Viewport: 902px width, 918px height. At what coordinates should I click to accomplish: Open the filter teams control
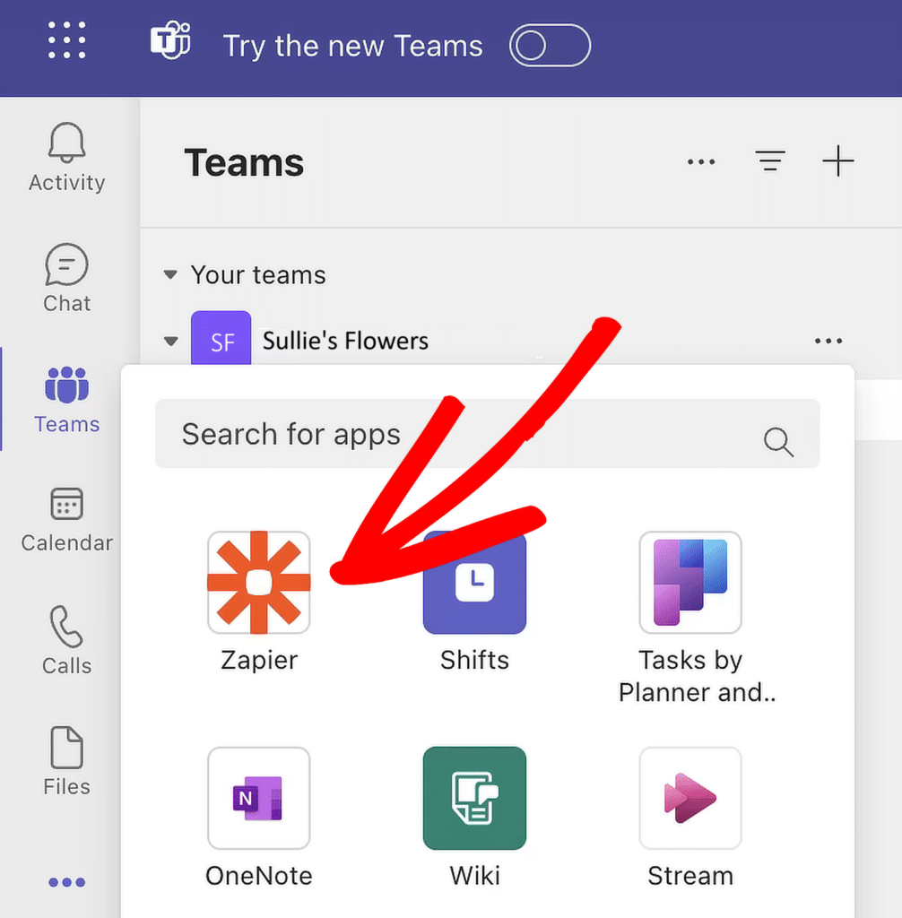point(770,161)
